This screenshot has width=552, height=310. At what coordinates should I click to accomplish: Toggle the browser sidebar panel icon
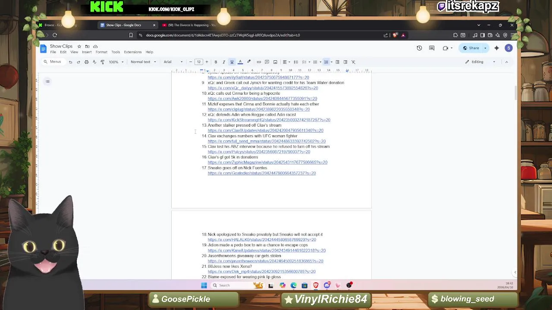point(483,35)
